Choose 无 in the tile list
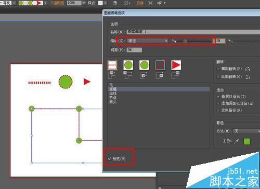 [159, 85]
